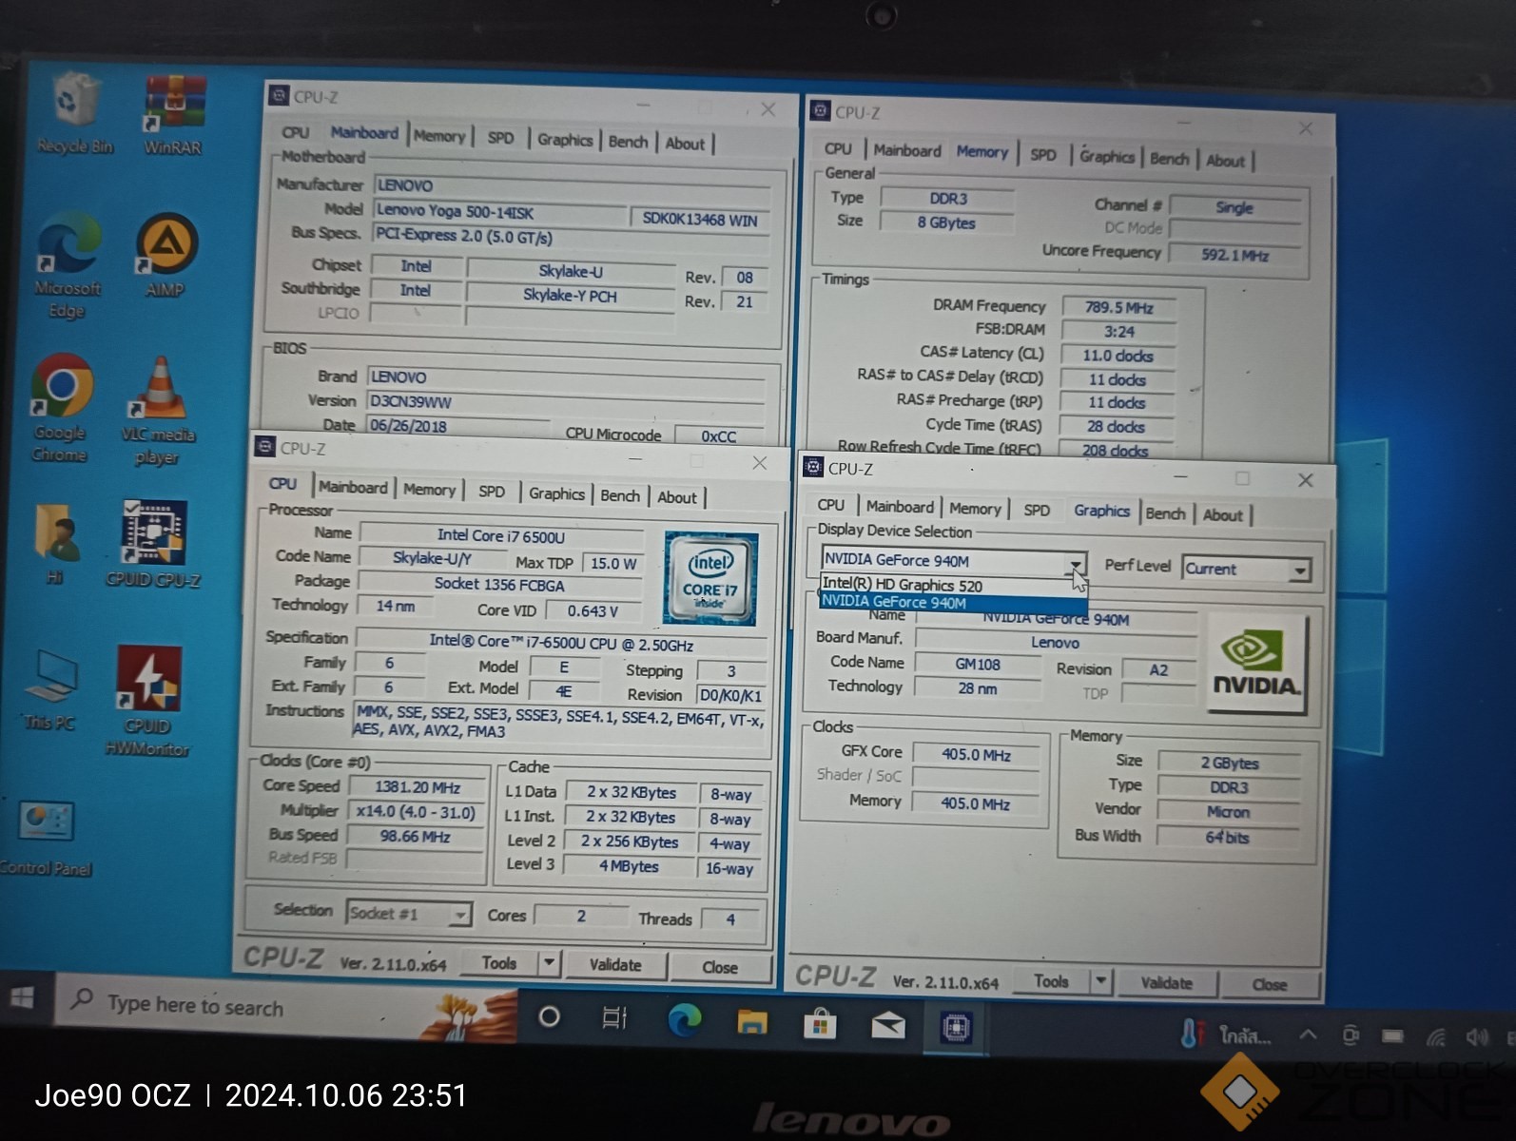Image resolution: width=1516 pixels, height=1141 pixels.
Task: Click the Threads count 4 field
Action: (x=730, y=919)
